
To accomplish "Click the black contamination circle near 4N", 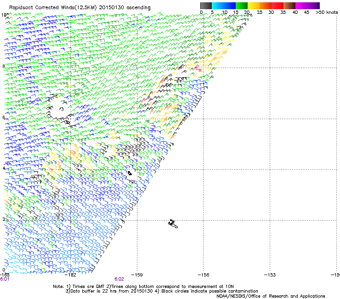I will coord(130,173).
